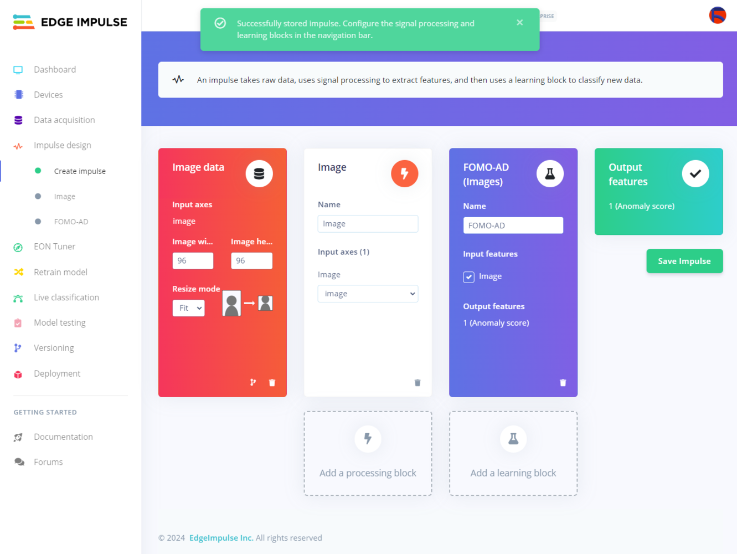The width and height of the screenshot is (737, 554).
Task: Click the FOMO-AD flask icon
Action: pyautogui.click(x=550, y=173)
